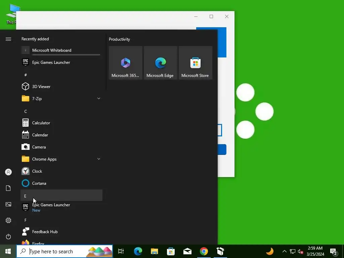Expand the Chrome Apps folder chevron
Screen dimensions: 344x258
[x=99, y=159]
